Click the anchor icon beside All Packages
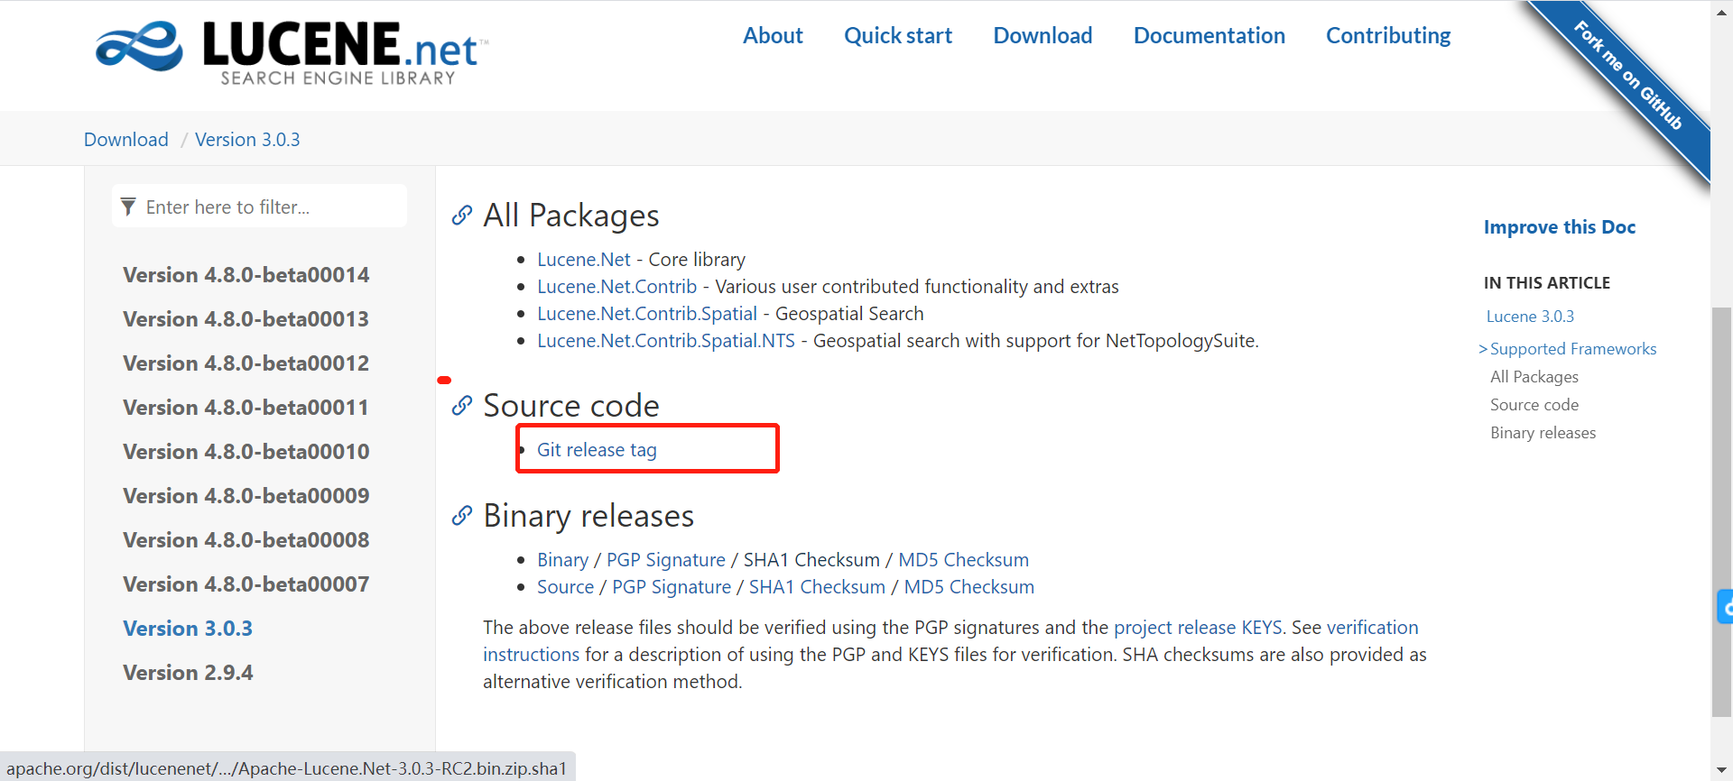This screenshot has height=781, width=1733. coord(462,216)
